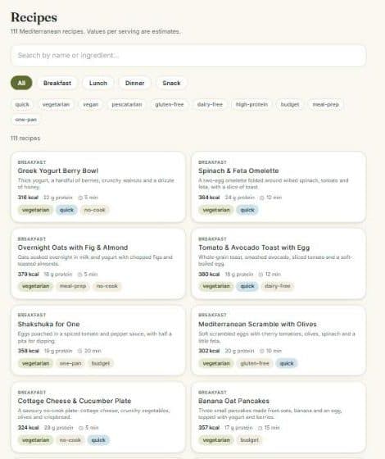The height and width of the screenshot is (459, 385).
Task: Toggle the high-protein tag filter chip
Action: click(252, 105)
